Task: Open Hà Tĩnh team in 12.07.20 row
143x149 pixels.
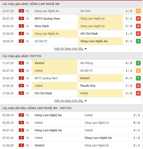Action: point(85,11)
